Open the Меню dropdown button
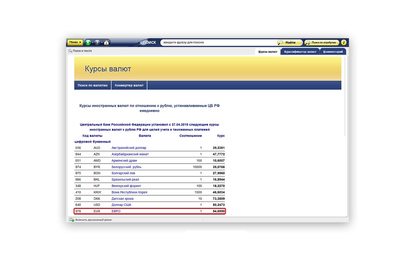The height and width of the screenshot is (255, 414). 75,42
